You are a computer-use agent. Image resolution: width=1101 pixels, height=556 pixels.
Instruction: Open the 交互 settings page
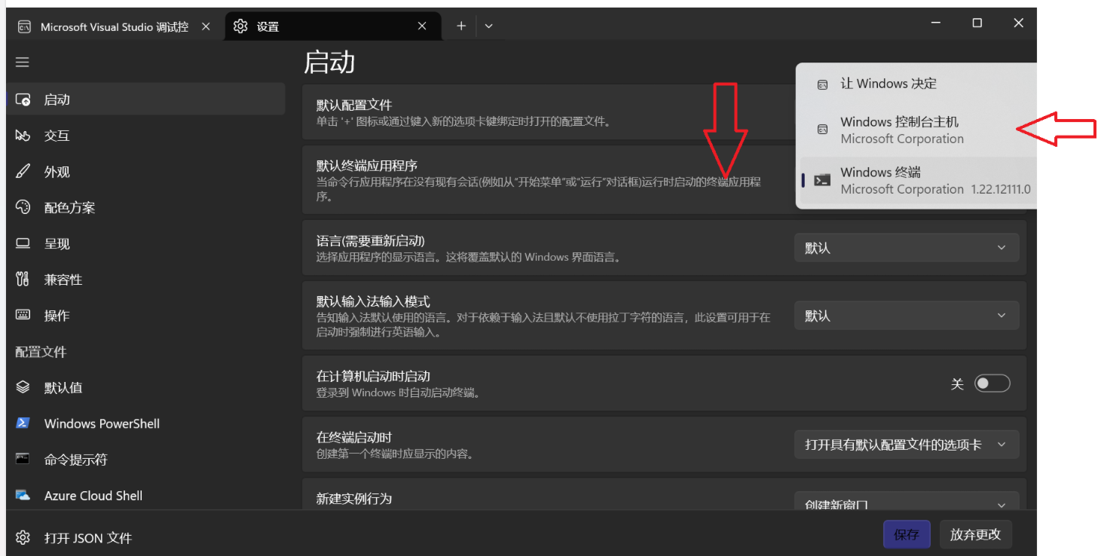tap(145, 136)
